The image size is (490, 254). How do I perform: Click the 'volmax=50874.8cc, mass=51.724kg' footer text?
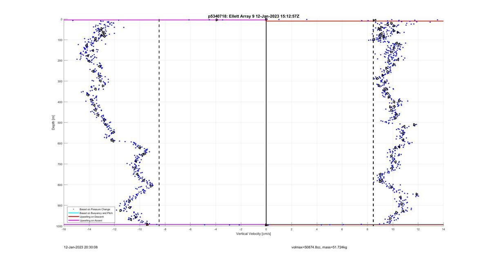(x=319, y=247)
